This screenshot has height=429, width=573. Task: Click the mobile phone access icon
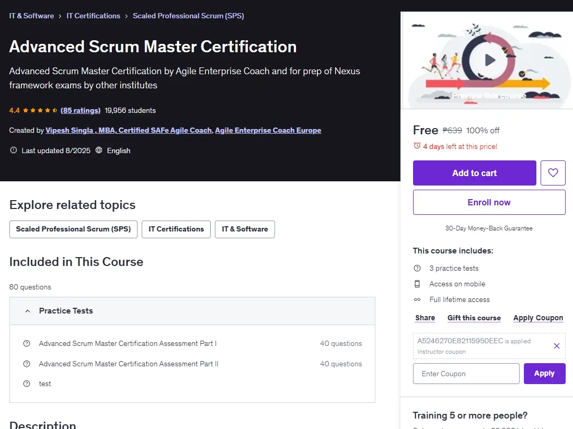click(x=417, y=284)
